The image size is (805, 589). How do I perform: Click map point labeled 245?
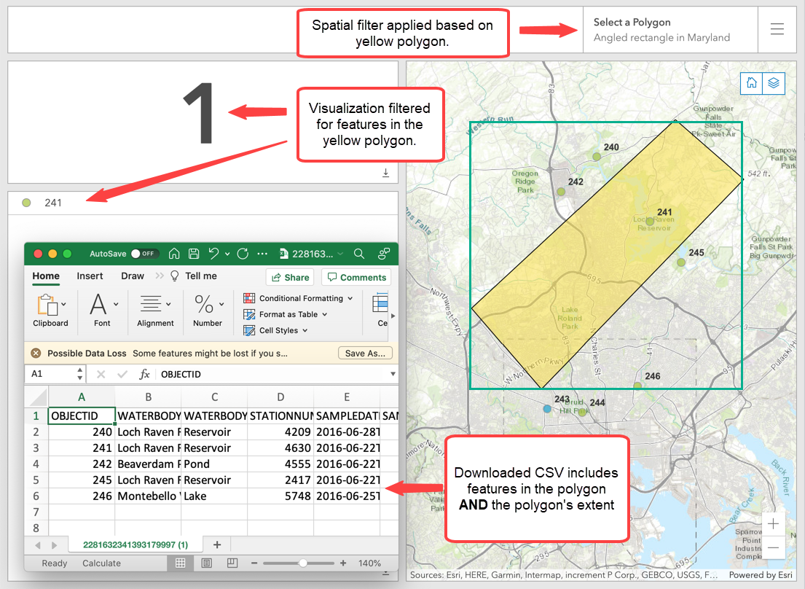click(681, 262)
